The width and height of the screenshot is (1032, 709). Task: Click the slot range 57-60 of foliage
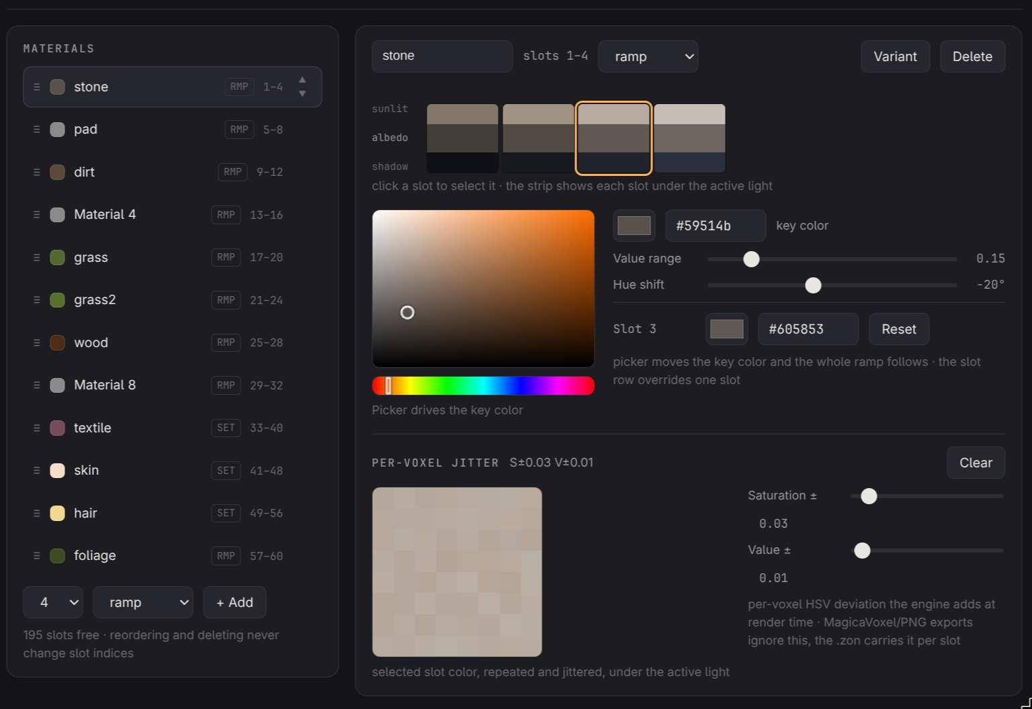click(266, 556)
